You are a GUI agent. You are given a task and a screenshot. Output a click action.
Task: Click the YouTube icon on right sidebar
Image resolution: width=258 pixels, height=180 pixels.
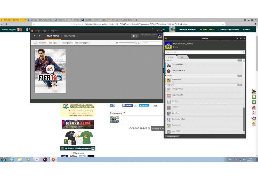click(254, 107)
